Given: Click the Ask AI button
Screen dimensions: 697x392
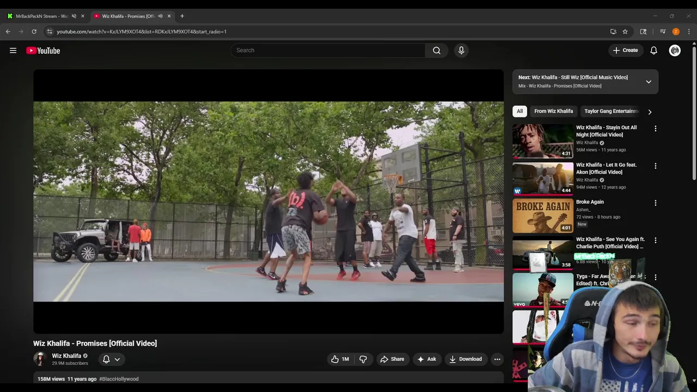Looking at the screenshot, I should click(x=426, y=359).
